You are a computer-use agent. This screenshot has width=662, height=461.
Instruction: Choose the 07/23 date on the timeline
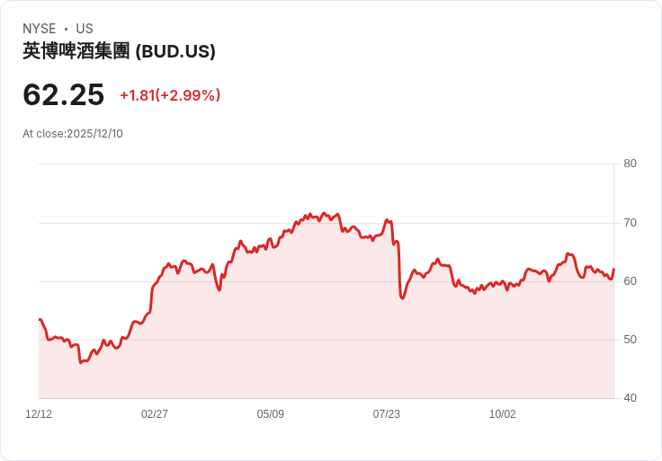coord(387,414)
